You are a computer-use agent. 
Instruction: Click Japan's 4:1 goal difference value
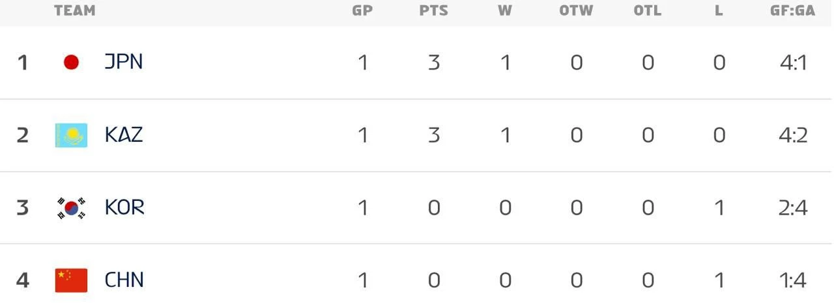793,62
